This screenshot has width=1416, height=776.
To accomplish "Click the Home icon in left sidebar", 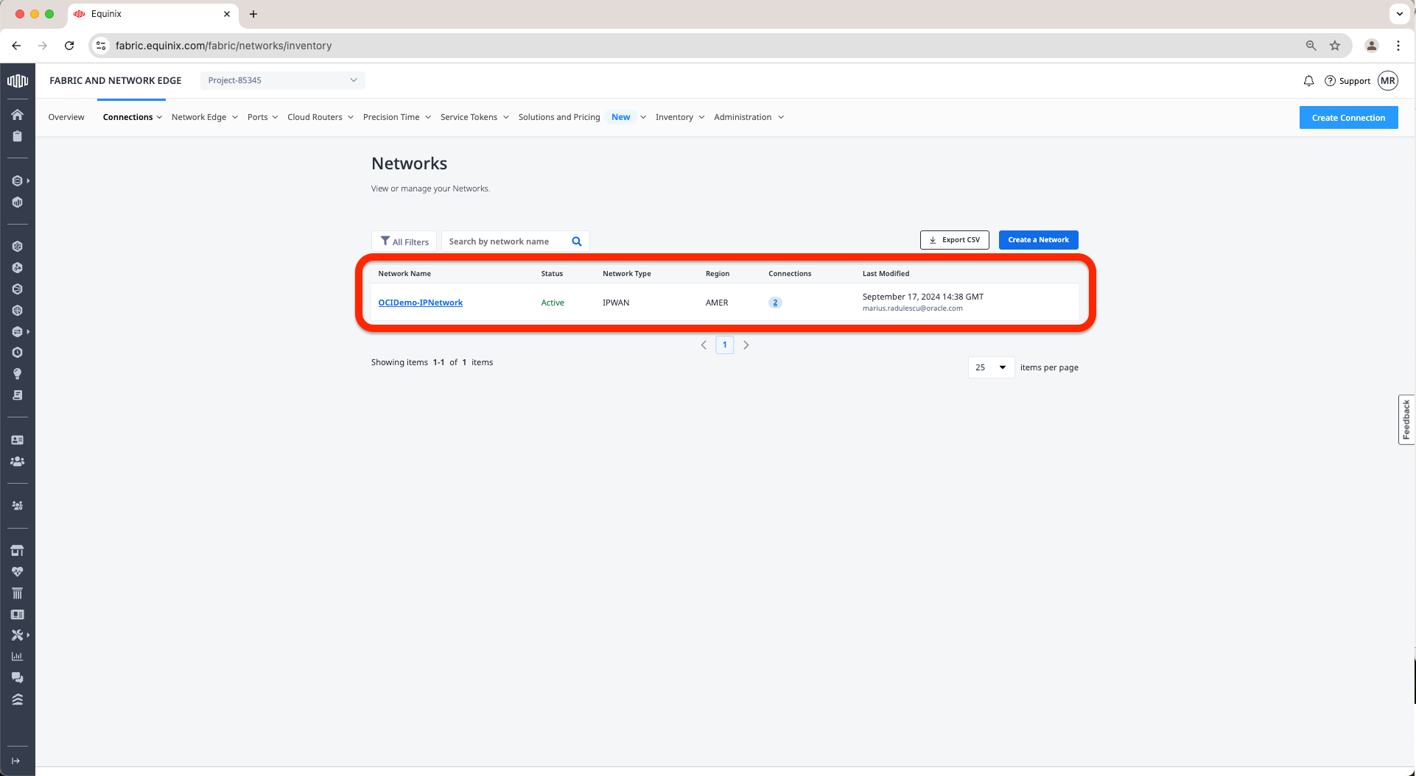I will click(x=17, y=115).
